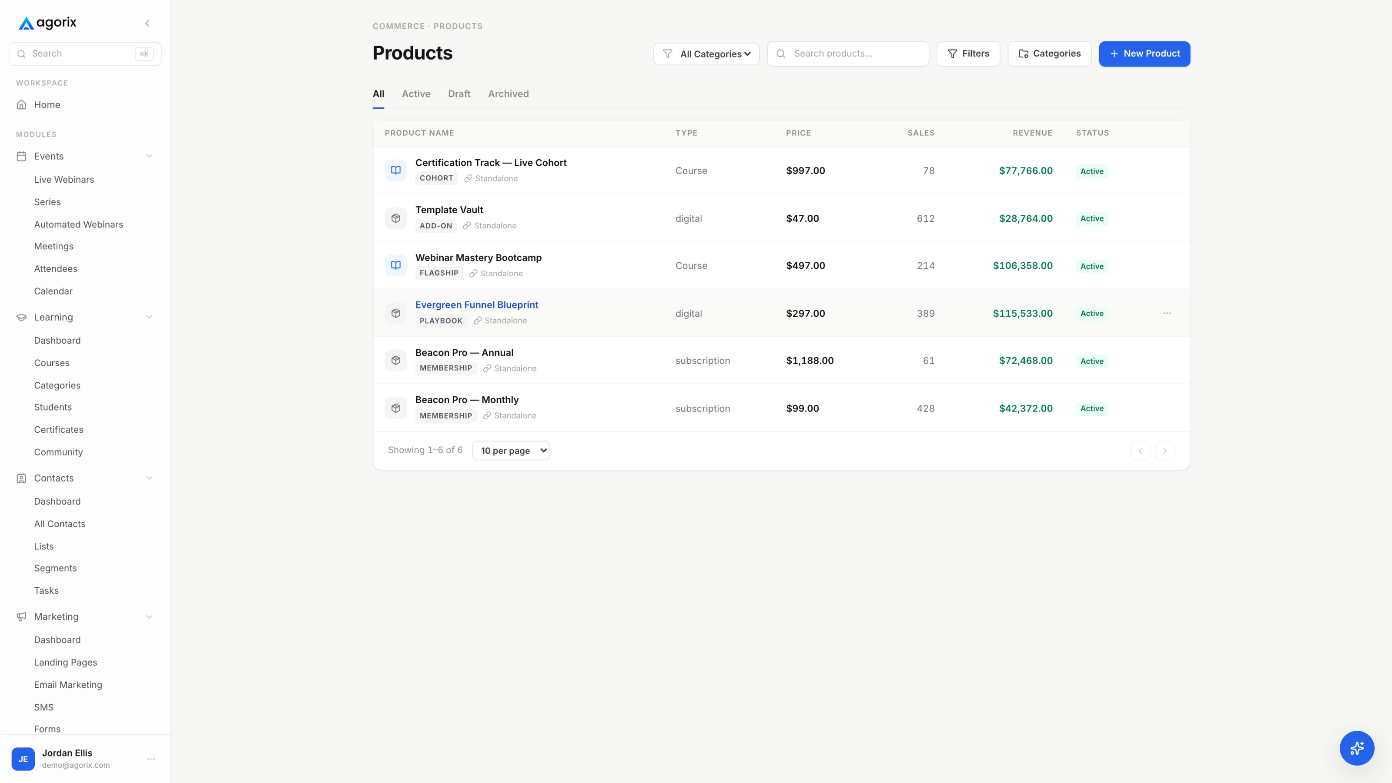Open the 10 per page dropdown

pyautogui.click(x=511, y=451)
